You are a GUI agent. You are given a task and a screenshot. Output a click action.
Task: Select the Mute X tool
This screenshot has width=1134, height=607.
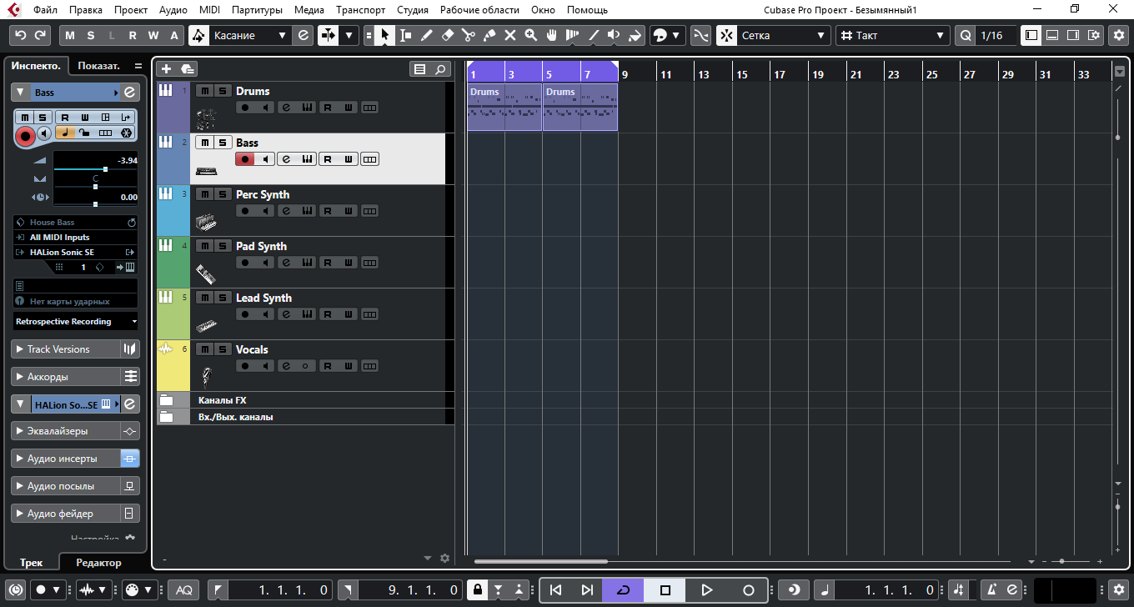point(509,36)
